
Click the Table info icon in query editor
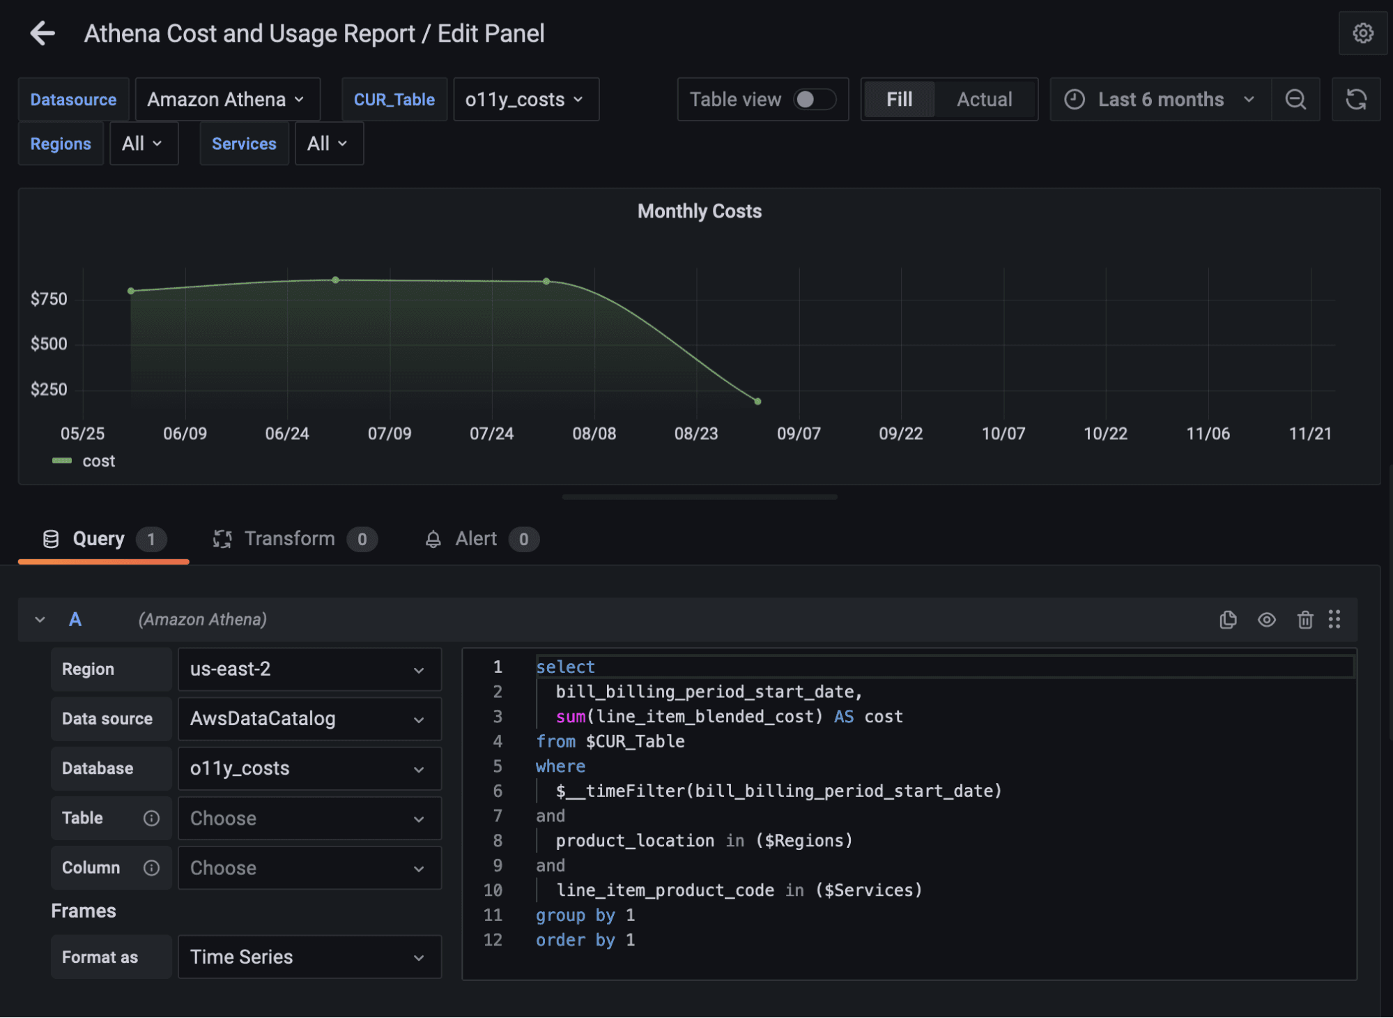(151, 818)
